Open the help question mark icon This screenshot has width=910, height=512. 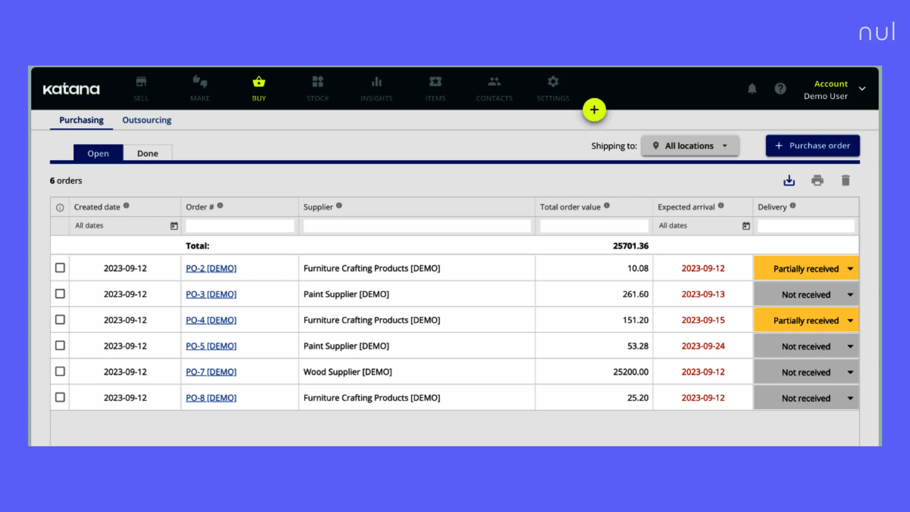click(780, 89)
